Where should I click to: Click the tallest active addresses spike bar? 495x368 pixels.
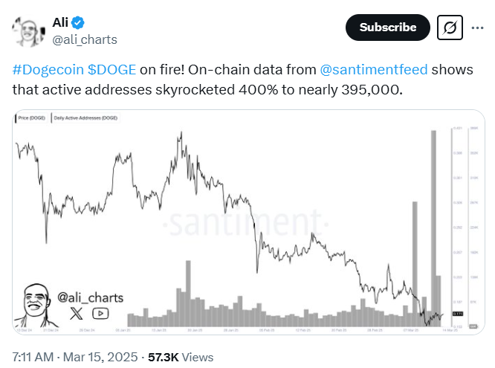click(x=432, y=223)
